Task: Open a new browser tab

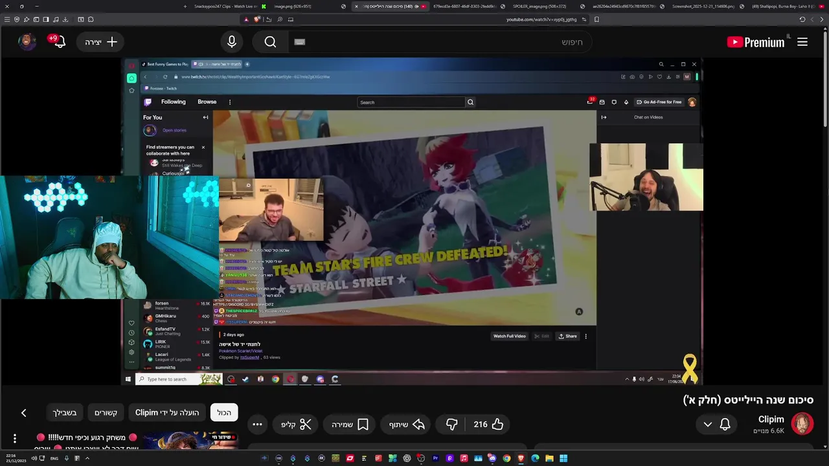Action: [185, 6]
